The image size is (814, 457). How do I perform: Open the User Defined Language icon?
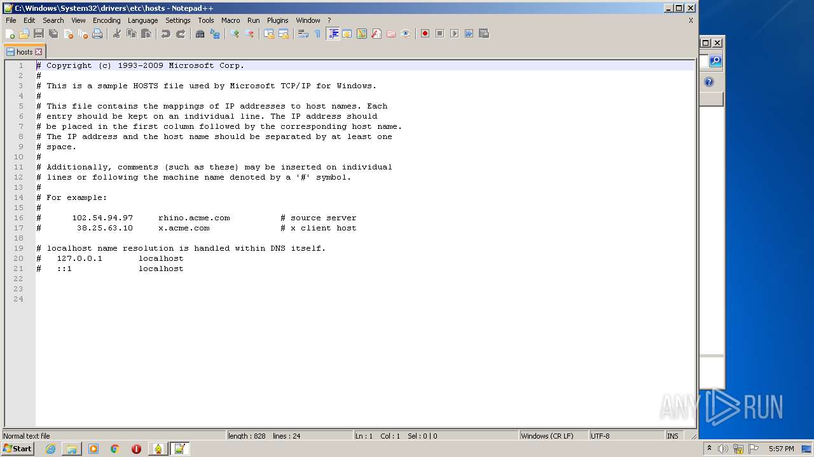point(347,34)
